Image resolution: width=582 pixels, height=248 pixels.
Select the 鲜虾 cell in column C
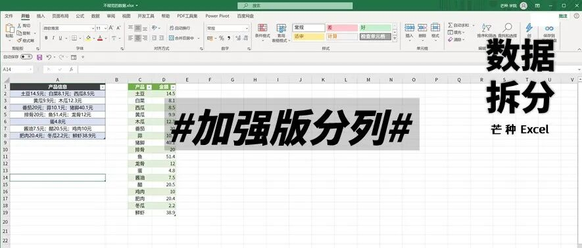139,213
